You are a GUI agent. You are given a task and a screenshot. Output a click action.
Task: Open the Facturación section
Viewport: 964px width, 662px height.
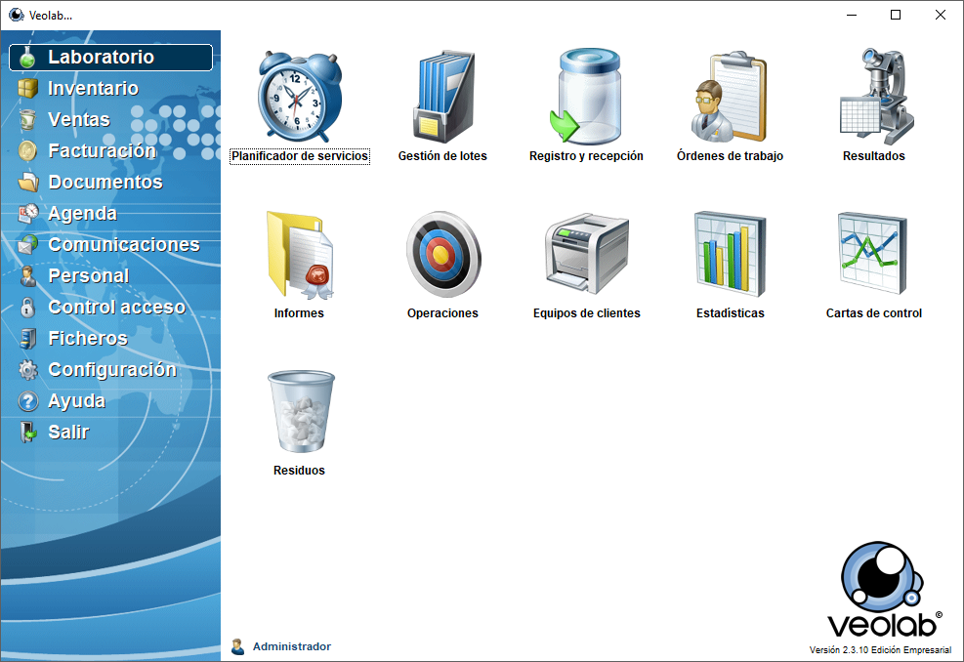(102, 150)
